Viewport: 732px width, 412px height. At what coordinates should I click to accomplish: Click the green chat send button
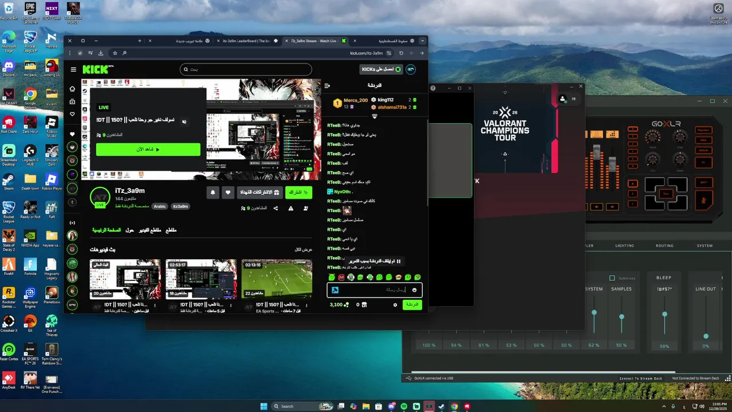coord(412,305)
